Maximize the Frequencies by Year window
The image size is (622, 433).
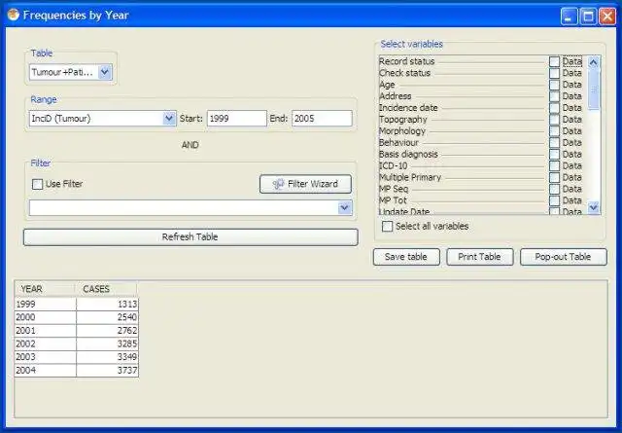point(588,17)
